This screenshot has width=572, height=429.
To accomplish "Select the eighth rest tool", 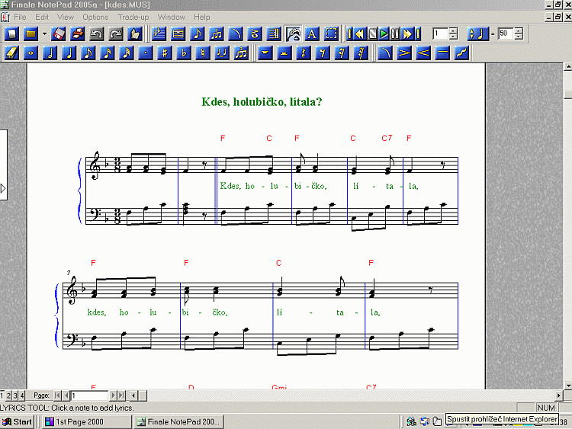I will point(323,53).
